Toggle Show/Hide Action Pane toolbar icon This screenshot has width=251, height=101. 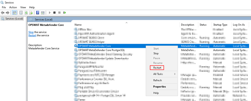(x=42, y=13)
